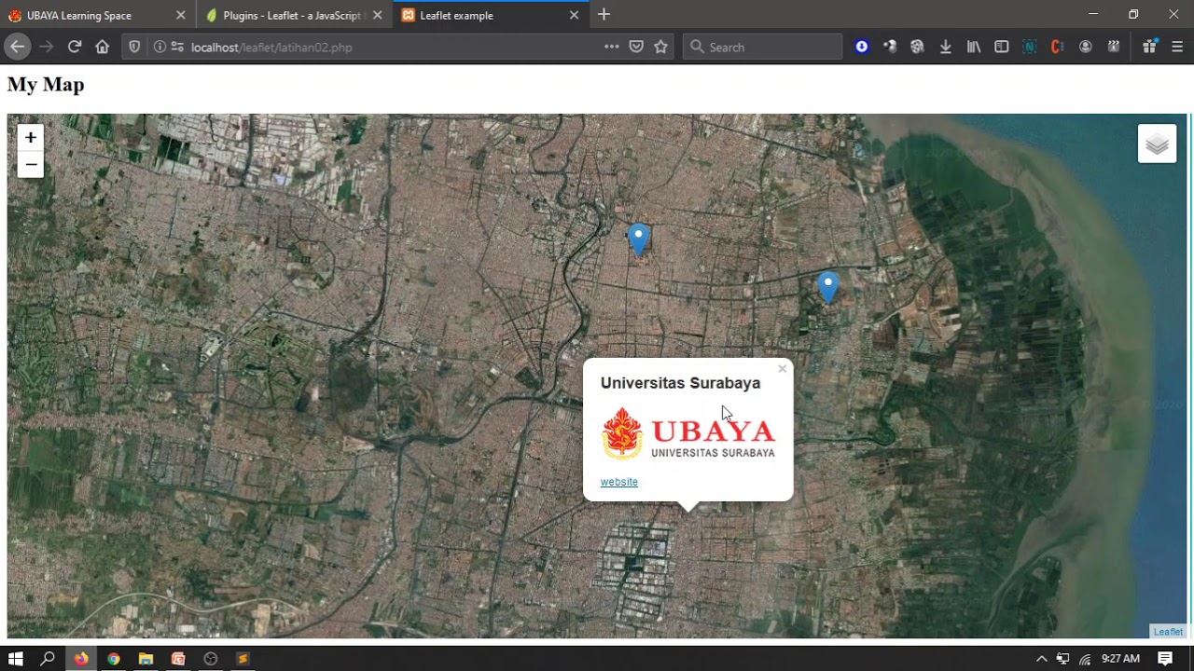This screenshot has width=1194, height=671.
Task: Open the Windows Start menu
Action: (x=15, y=659)
